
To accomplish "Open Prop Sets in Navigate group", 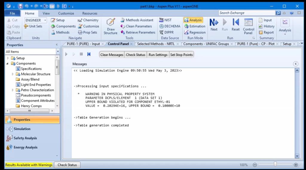I will pyautogui.click(x=88, y=32).
